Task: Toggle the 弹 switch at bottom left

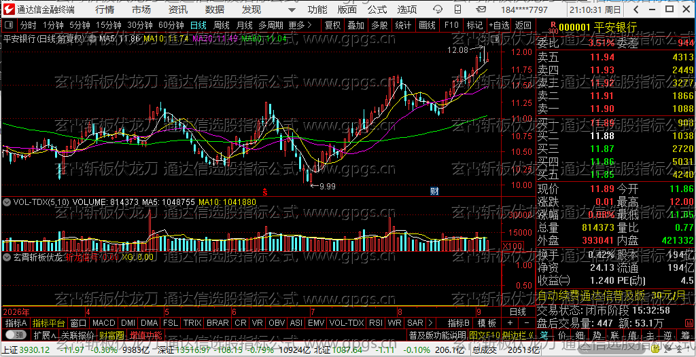Action: point(16,335)
